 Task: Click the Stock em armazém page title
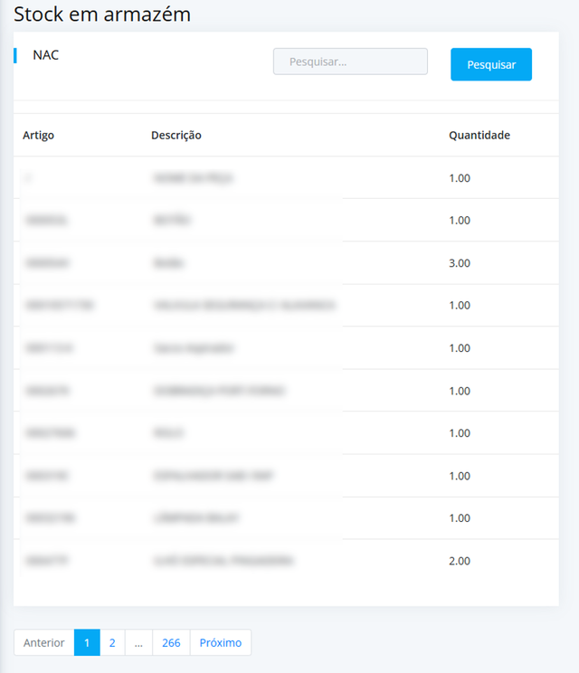click(102, 14)
